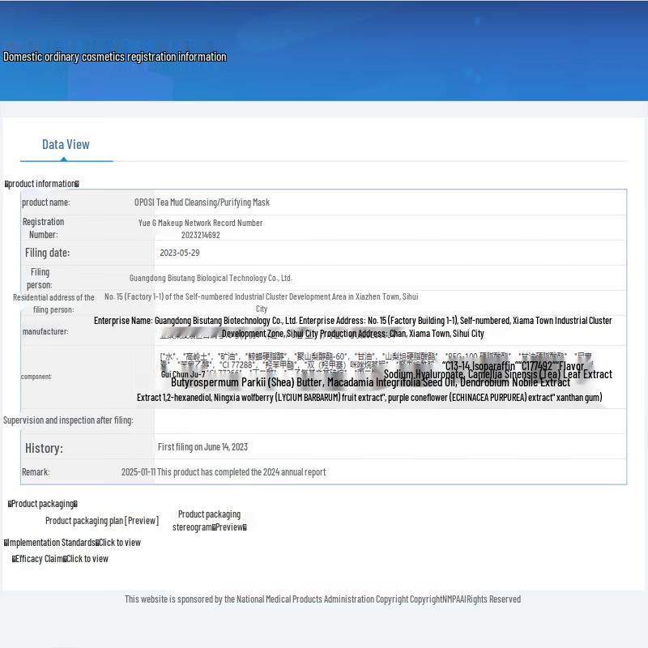Select the product name OPOSI Tea Mud Mask

coord(202,202)
